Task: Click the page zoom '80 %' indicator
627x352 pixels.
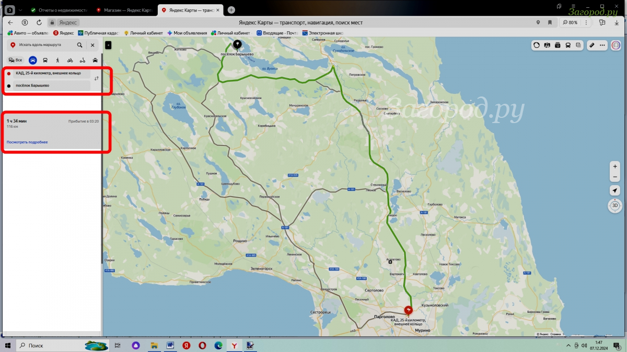Action: click(x=570, y=22)
